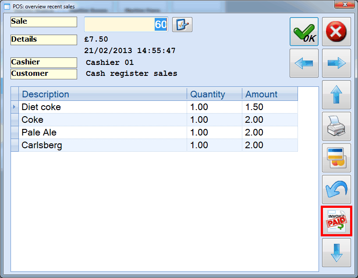Go to previous sale with left arrow
Image resolution: width=358 pixels, height=278 pixels.
[304, 63]
